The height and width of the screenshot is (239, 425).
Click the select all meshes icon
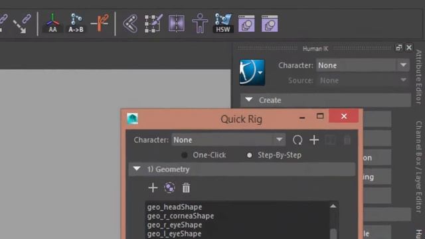(x=169, y=188)
